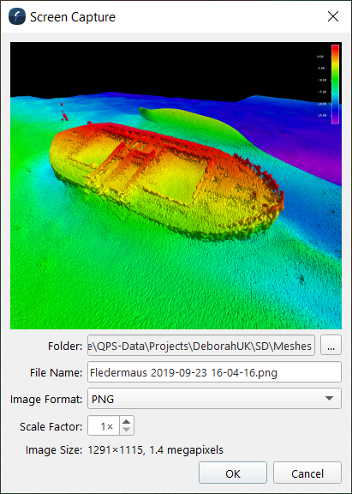Open folder browse button with ellipsis

[x=331, y=346]
